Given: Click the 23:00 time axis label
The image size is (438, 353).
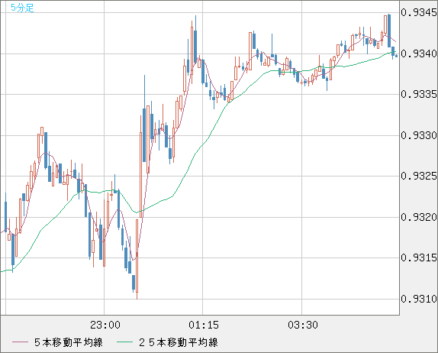Looking at the screenshot, I should pos(105,325).
